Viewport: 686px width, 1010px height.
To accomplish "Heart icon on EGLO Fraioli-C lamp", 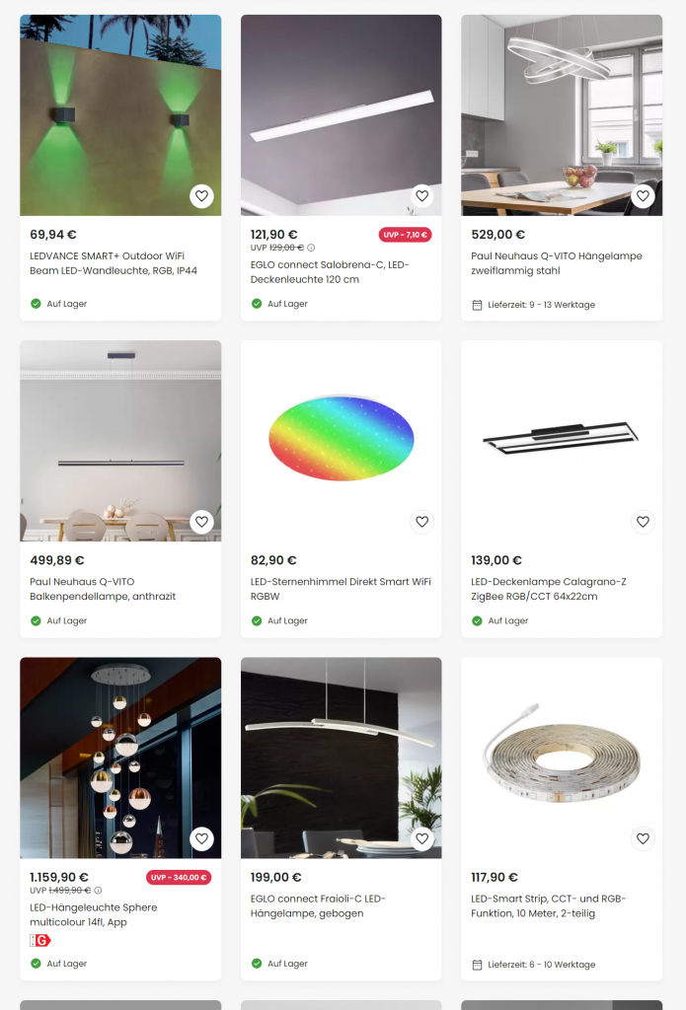I will tap(422, 838).
